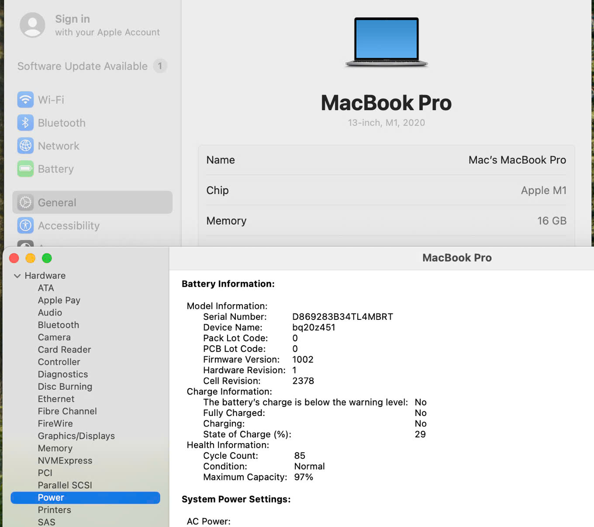
Task: Select Graphics/Displays in hardware list
Action: pos(76,436)
